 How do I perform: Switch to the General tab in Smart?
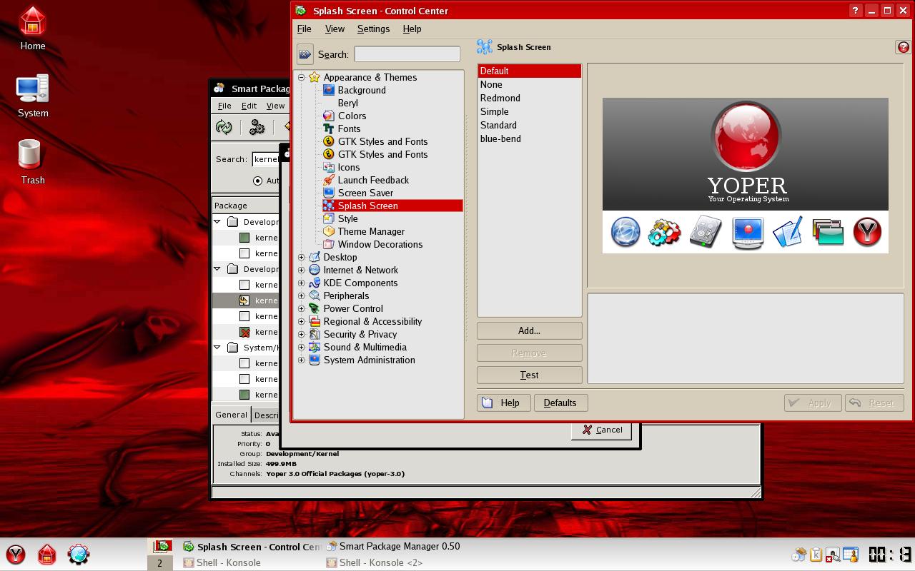(231, 415)
